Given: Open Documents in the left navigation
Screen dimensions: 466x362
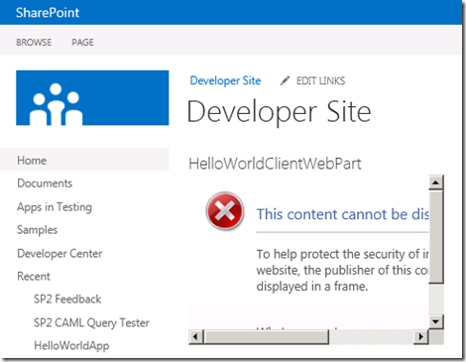Looking at the screenshot, I should (45, 183).
